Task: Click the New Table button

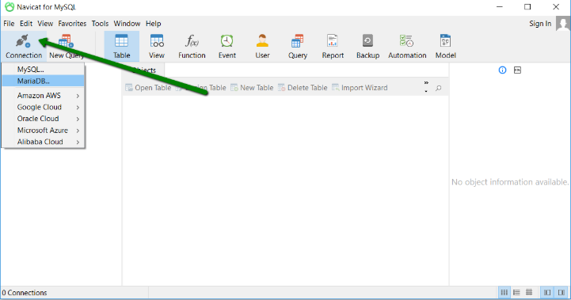Action: [x=252, y=88]
